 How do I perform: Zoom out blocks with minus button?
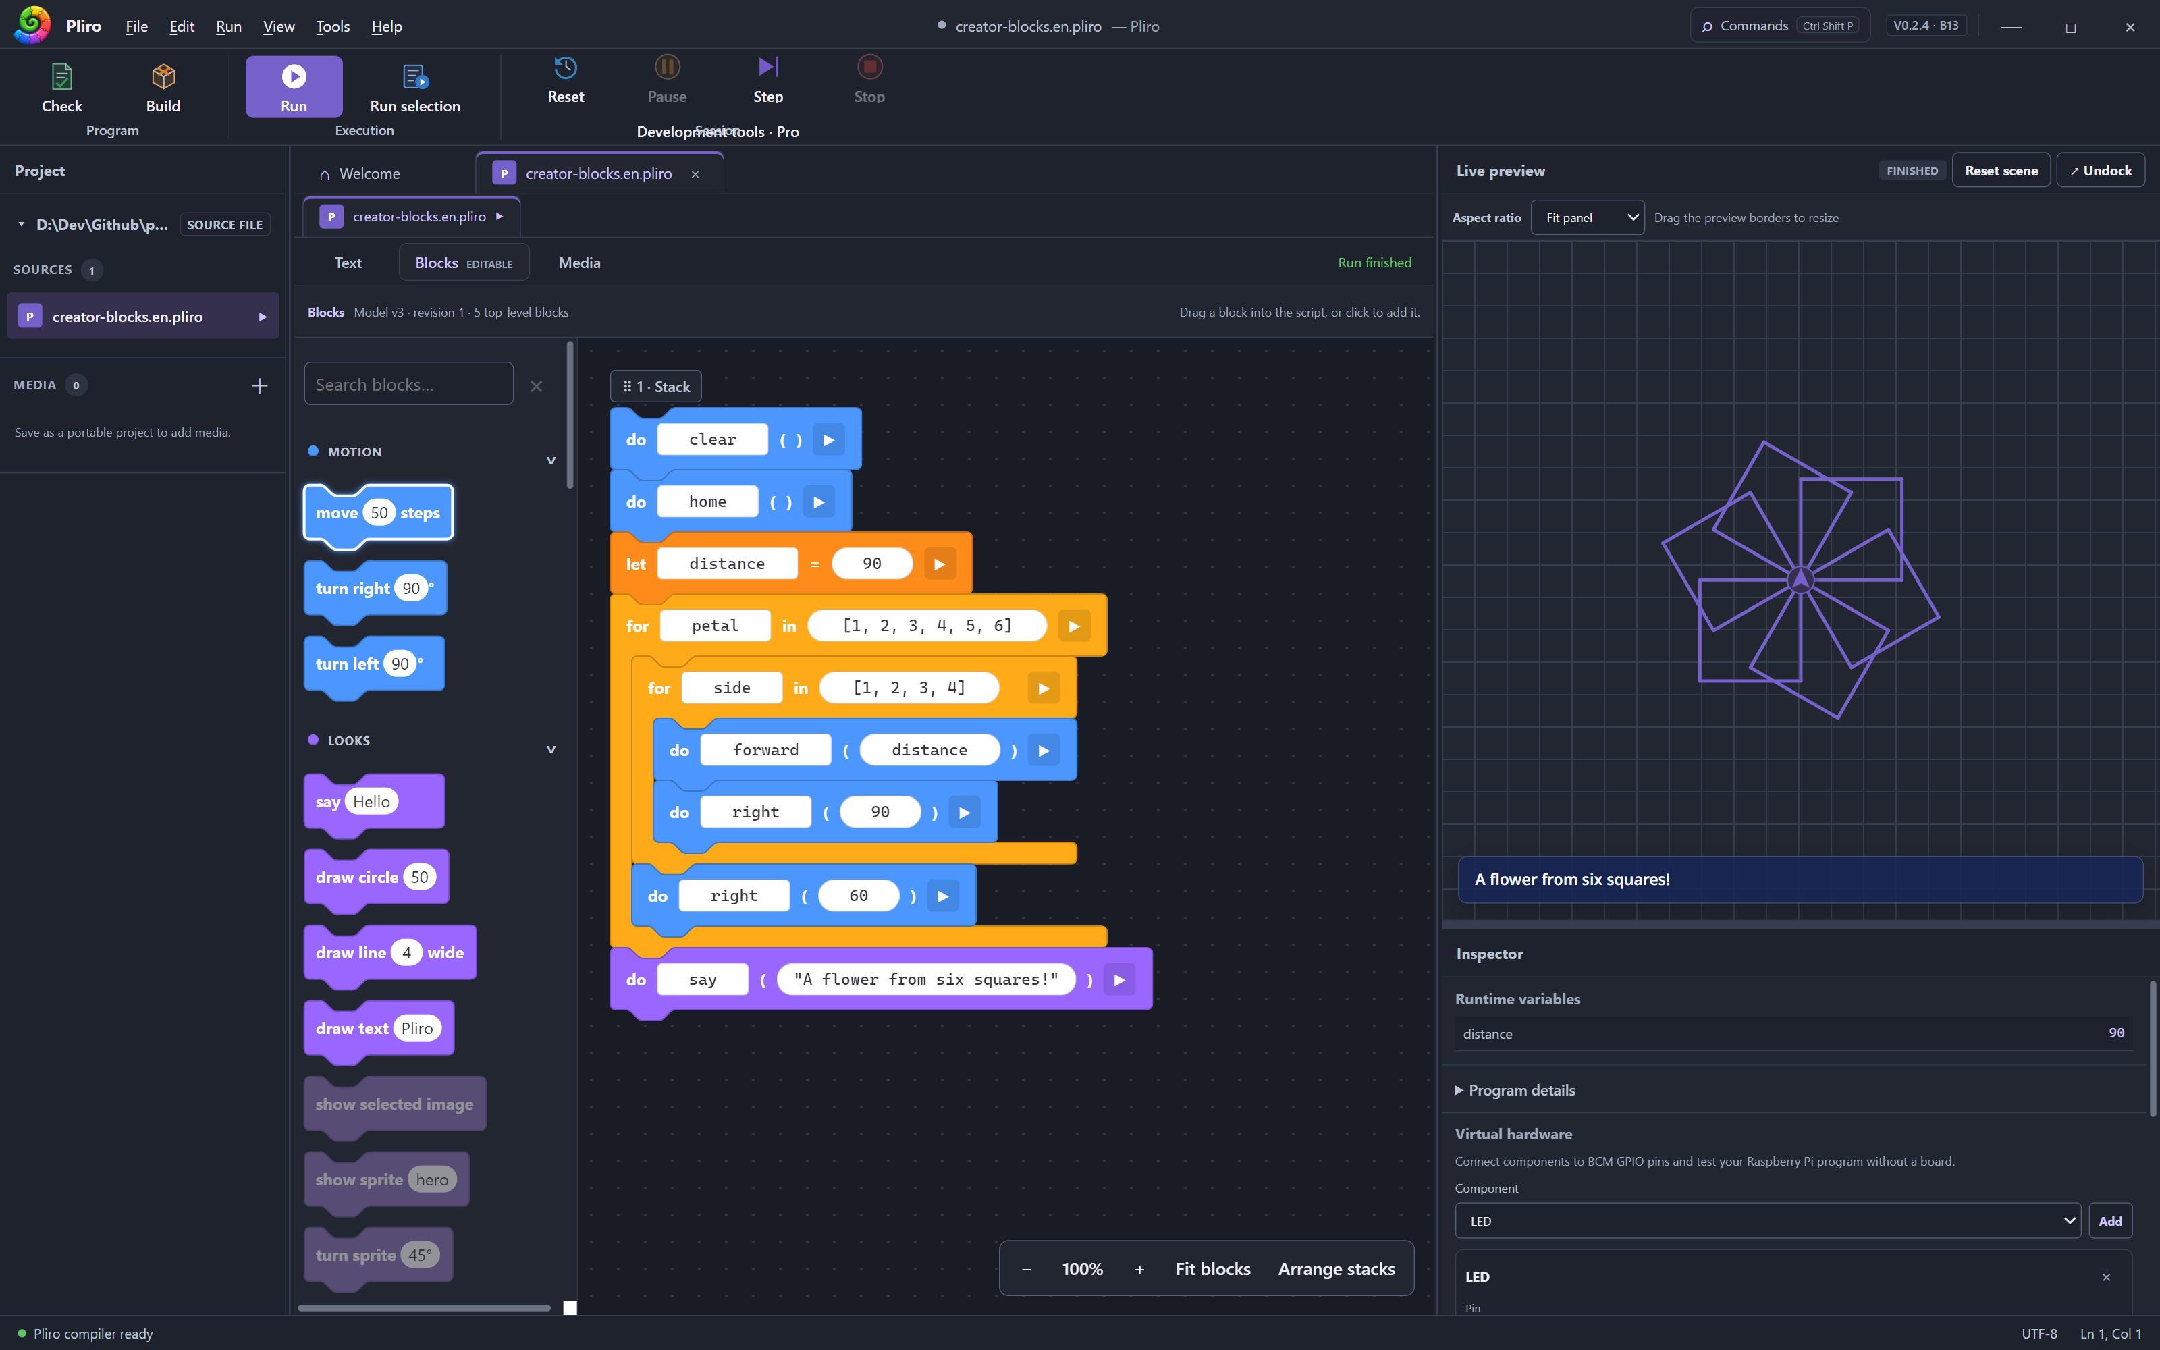1027,1269
